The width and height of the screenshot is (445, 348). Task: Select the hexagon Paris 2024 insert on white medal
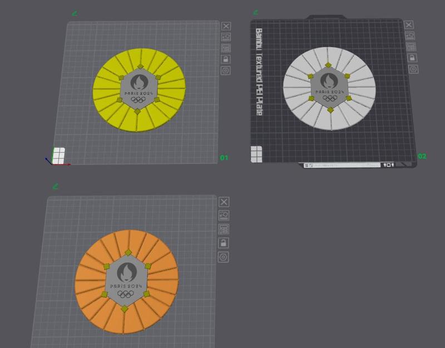(329, 88)
